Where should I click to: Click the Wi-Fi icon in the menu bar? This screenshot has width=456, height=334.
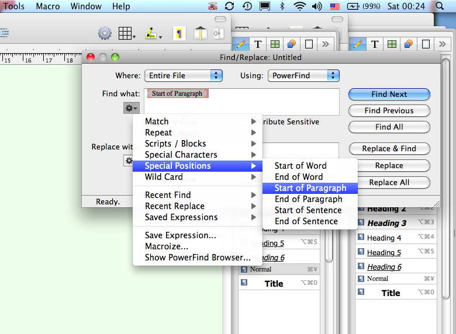(x=300, y=6)
